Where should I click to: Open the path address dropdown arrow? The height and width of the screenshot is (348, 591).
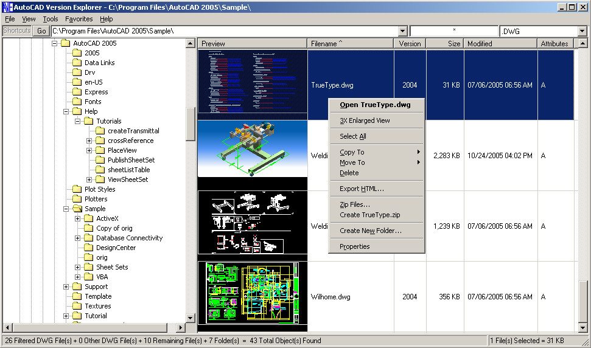tap(403, 31)
